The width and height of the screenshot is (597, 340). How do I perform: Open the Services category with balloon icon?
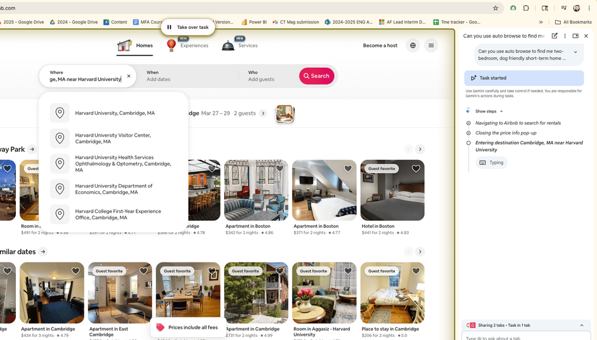tap(228, 45)
